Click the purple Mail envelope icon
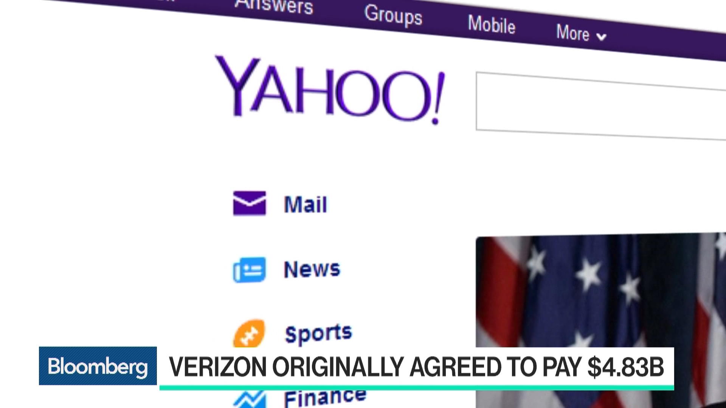 click(249, 203)
